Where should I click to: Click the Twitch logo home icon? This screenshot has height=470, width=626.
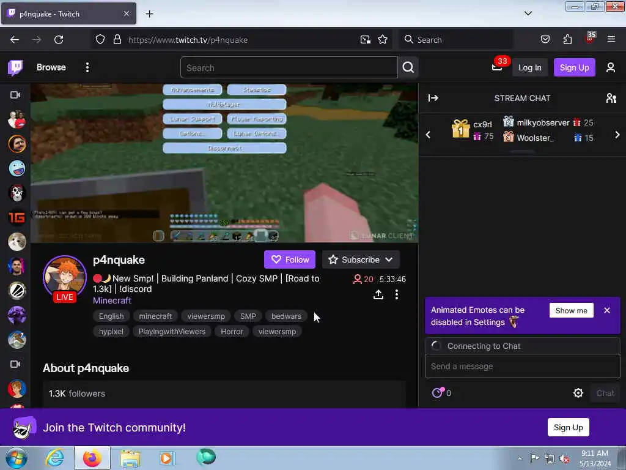pyautogui.click(x=15, y=67)
